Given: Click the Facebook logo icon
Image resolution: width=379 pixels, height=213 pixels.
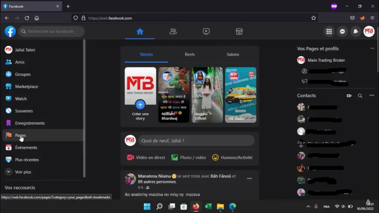Looking at the screenshot, I should [x=10, y=31].
